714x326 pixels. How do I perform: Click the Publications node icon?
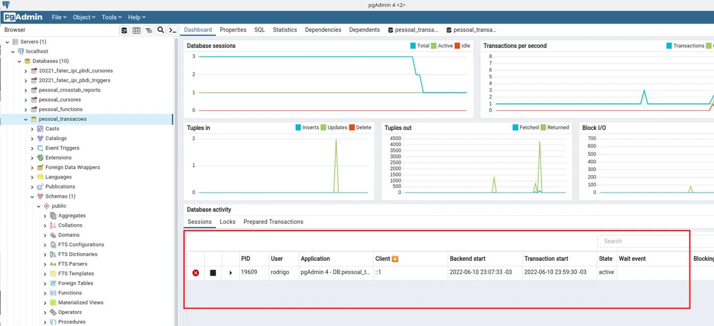[40, 187]
